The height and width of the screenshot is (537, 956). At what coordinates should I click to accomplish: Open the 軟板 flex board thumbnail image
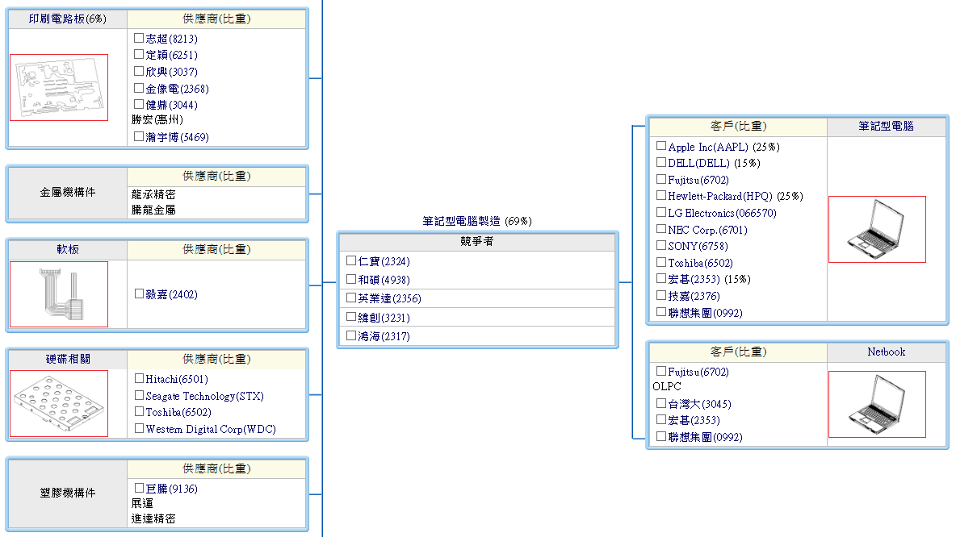pos(59,294)
